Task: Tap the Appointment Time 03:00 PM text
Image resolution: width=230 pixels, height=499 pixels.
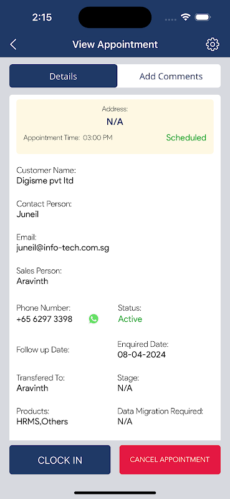Action: tap(68, 138)
